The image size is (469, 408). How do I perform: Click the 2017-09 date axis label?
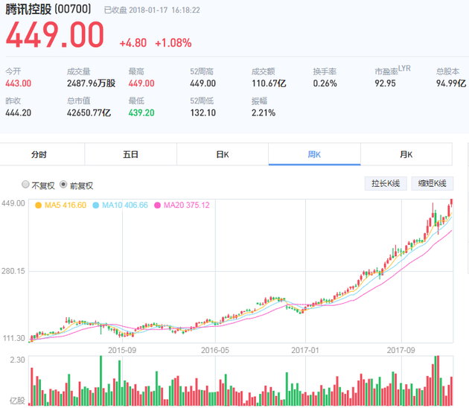401,350
